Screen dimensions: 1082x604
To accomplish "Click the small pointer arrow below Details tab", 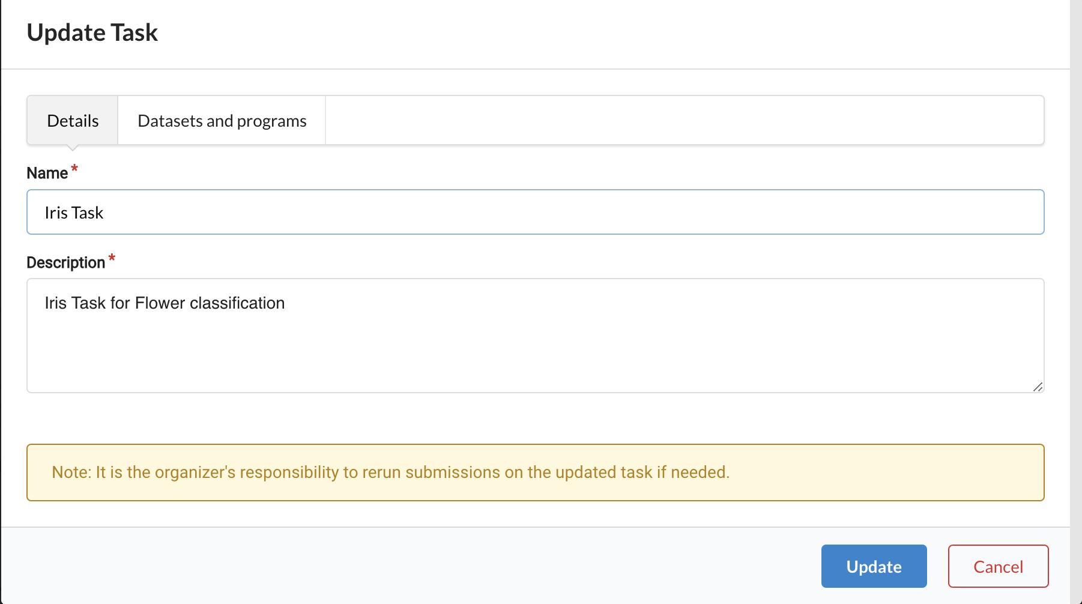I will point(72,147).
